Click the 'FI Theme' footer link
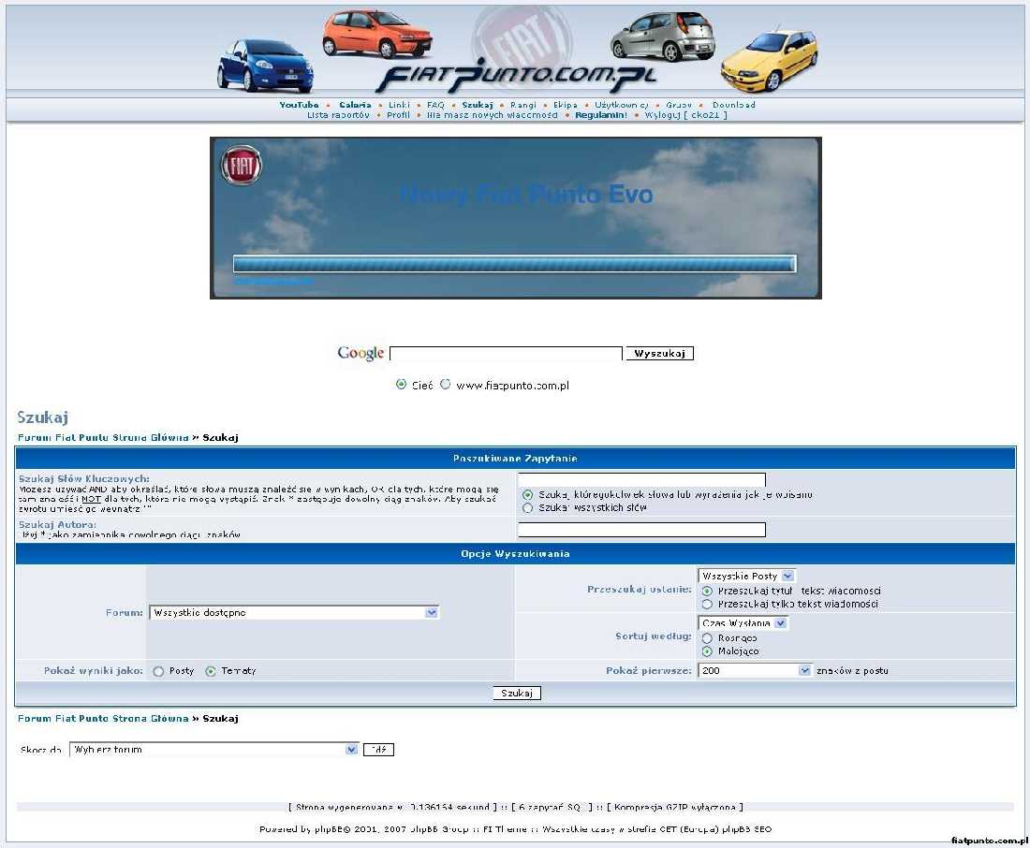The image size is (1030, 848). pyautogui.click(x=505, y=829)
